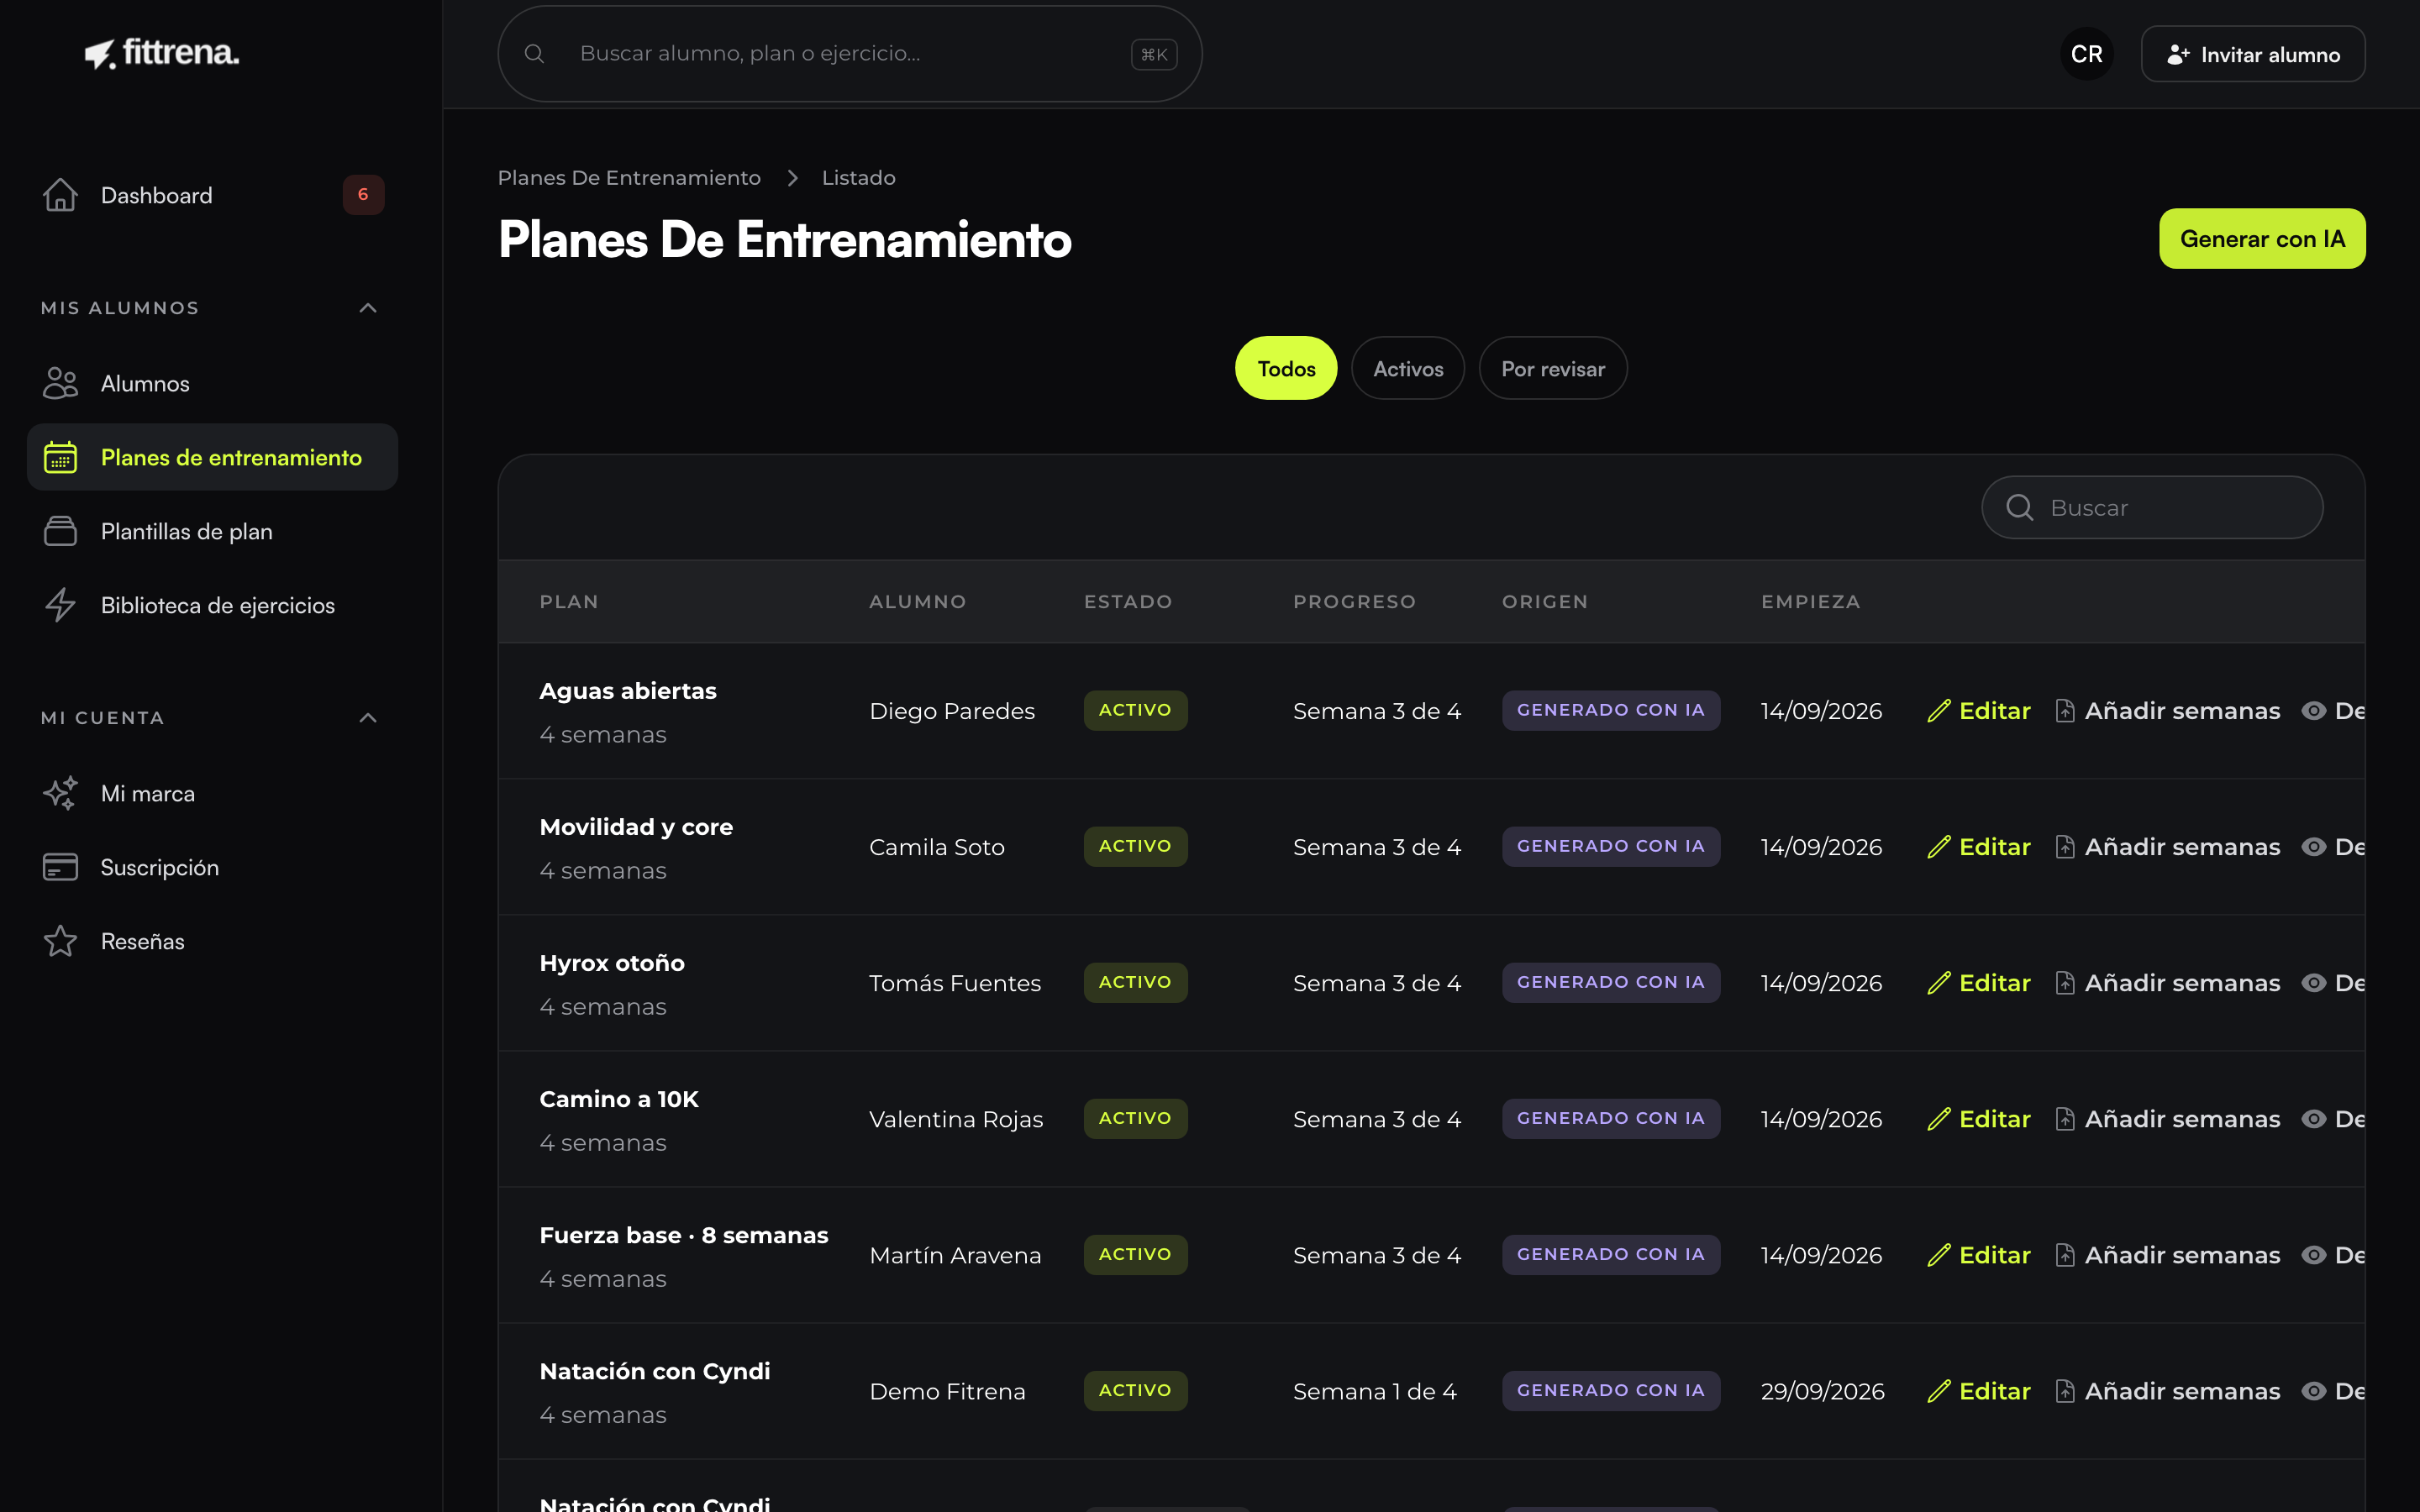Select the Todos filter tab
Screen dimensions: 2420x1512
coord(1286,369)
